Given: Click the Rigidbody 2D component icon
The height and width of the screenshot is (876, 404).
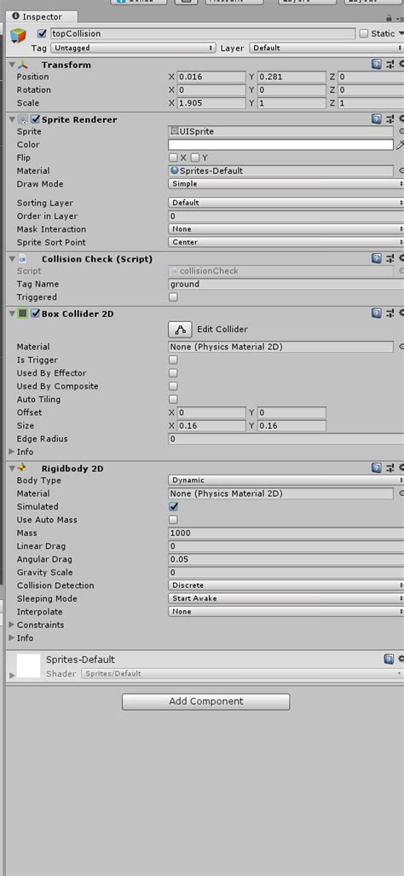Looking at the screenshot, I should pos(23,469).
